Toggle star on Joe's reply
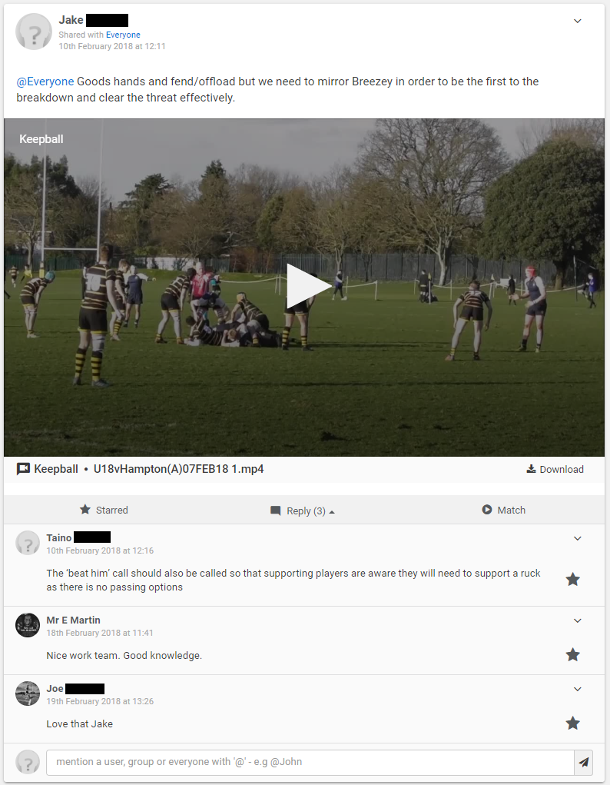The image size is (610, 785). coord(572,723)
